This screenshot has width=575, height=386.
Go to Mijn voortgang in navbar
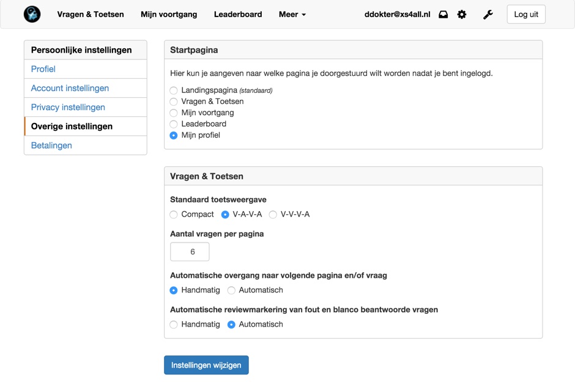coord(169,14)
